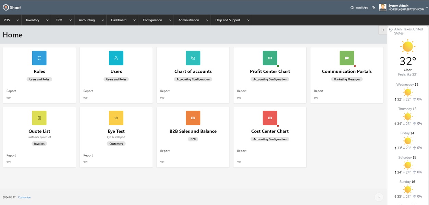
Task: Click the language translate icon
Action: point(374,8)
